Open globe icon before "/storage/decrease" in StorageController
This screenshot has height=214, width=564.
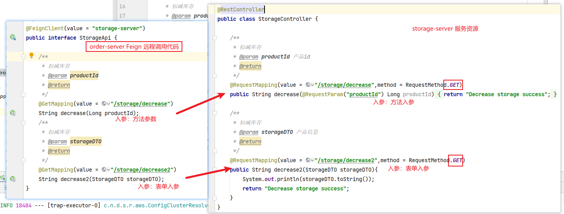tap(310, 85)
